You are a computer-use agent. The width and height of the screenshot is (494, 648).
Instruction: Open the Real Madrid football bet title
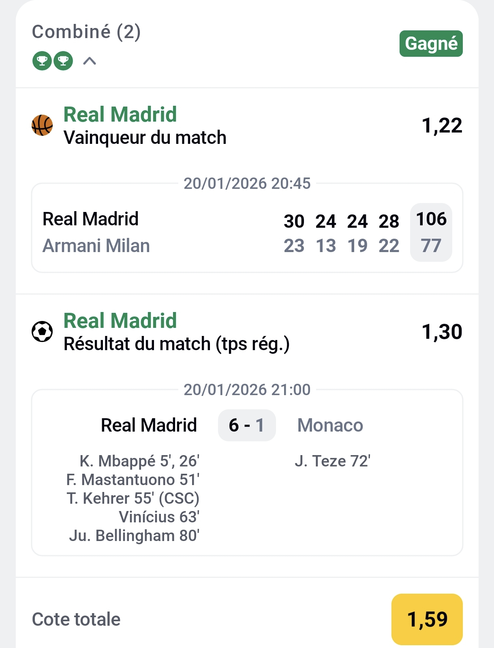coord(120,321)
